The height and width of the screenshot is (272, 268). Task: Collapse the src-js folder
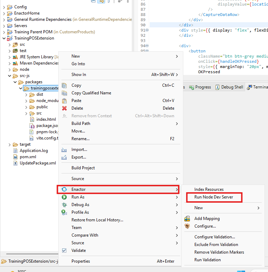click(10, 76)
